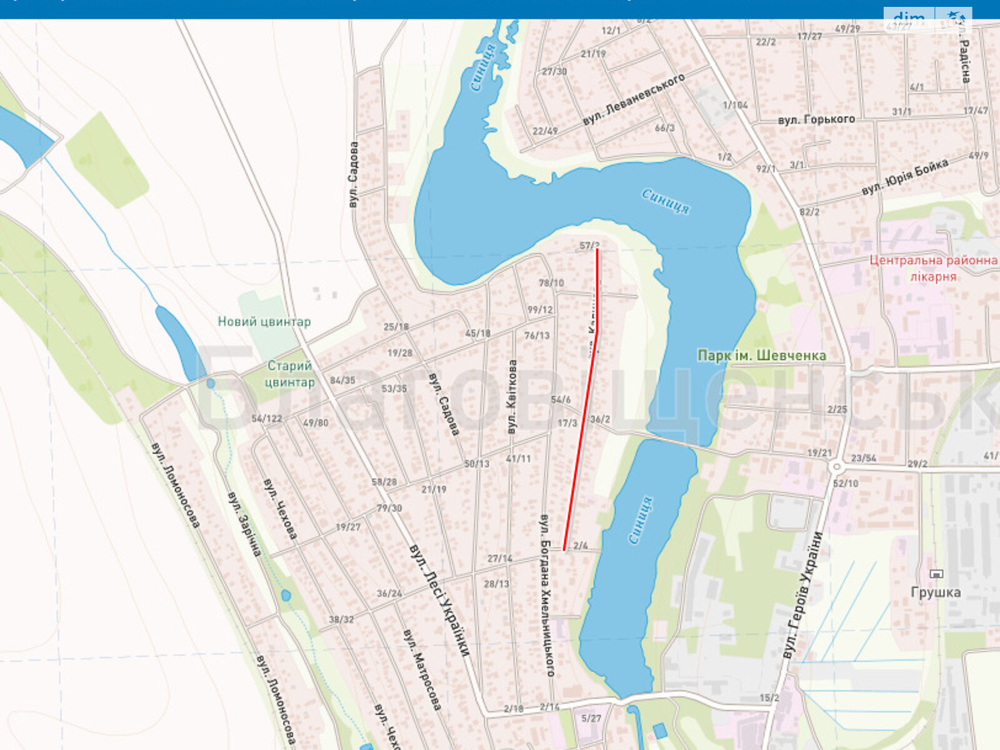Click house number 92/1
Screen dimensions: 1000x750
(x=766, y=169)
